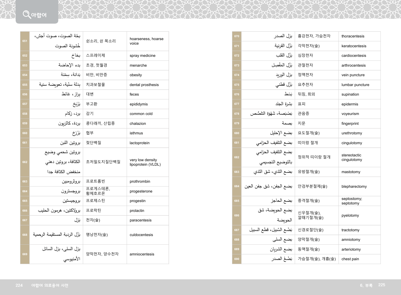This screenshot has height=295, width=401.
Task: Click the 'lumbar puncture' cell
Action: pyautogui.click(x=355, y=85)
